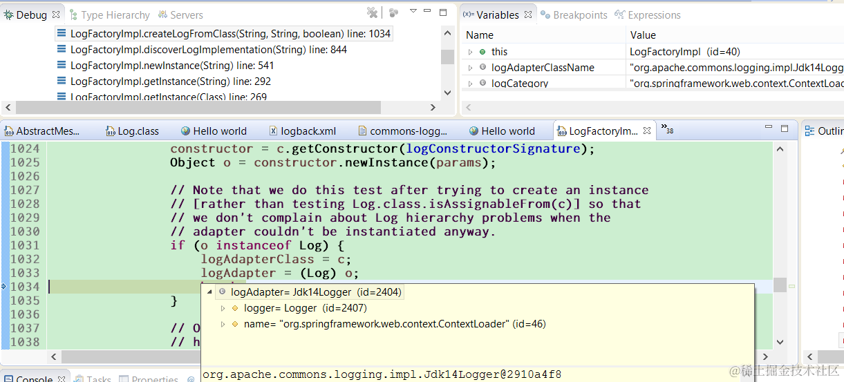Expand the logCategory variable
This screenshot has width=844, height=382.
coord(471,84)
